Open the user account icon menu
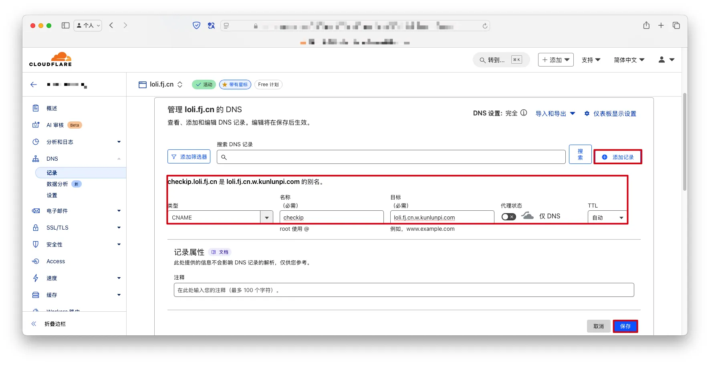 point(666,60)
